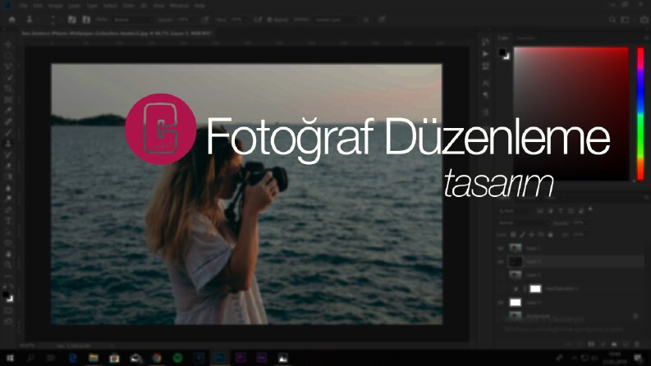651x366 pixels.
Task: Open the Image menu
Action: pos(55,6)
